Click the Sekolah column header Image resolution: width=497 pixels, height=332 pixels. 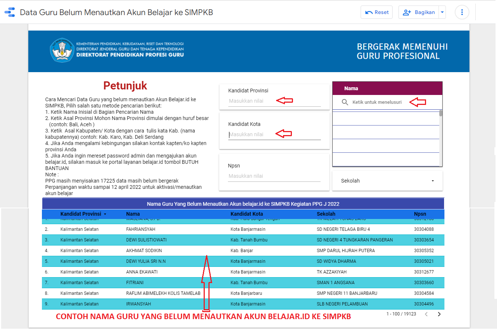point(326,214)
